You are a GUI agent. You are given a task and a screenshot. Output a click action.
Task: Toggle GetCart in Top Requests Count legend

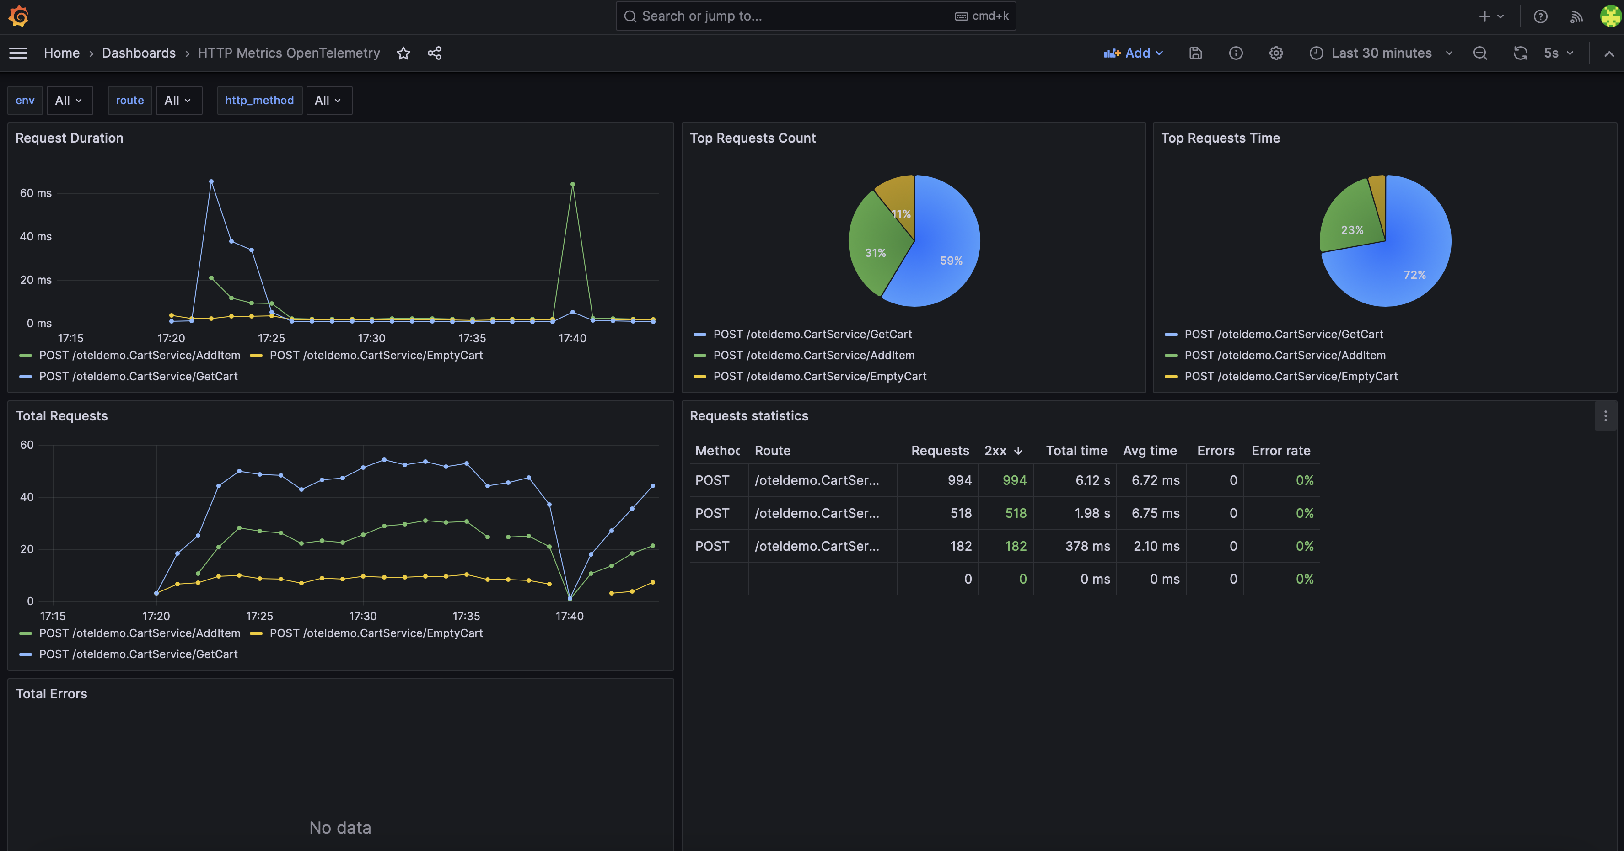(812, 335)
